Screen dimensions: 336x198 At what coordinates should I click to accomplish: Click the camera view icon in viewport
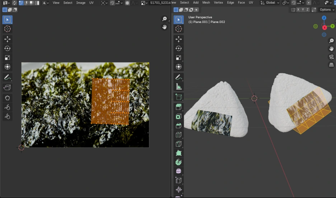(x=331, y=57)
